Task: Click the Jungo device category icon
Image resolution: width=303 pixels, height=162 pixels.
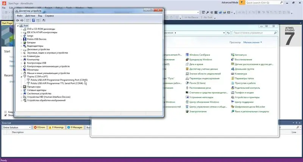Action: [x=25, y=36]
